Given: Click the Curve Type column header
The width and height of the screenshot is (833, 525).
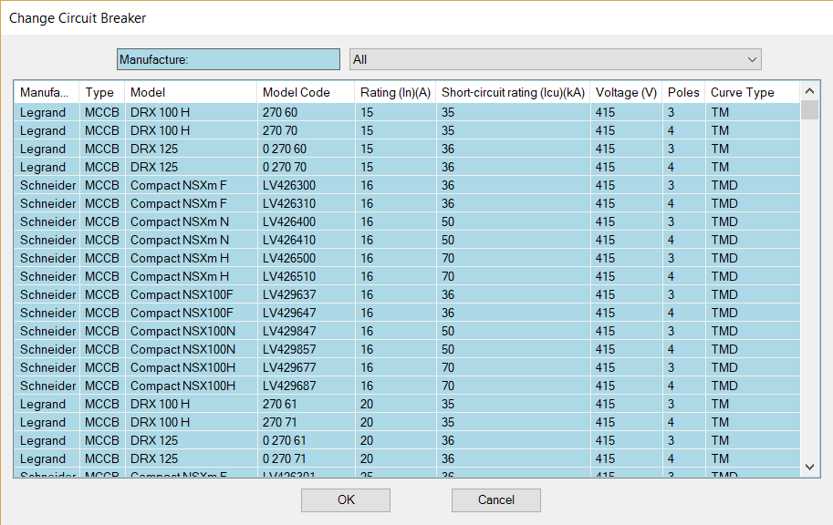Looking at the screenshot, I should pyautogui.click(x=742, y=92).
